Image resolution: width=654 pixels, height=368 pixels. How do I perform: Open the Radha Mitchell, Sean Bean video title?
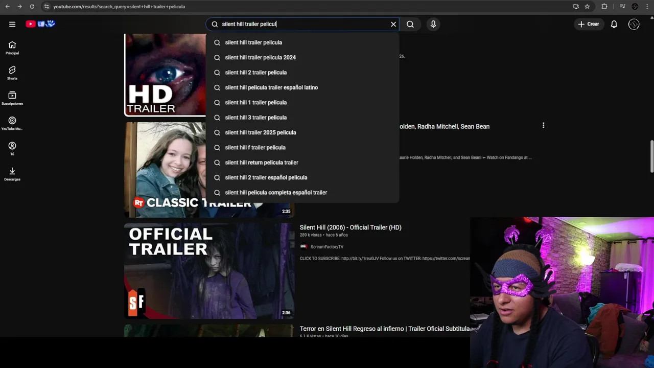444,126
